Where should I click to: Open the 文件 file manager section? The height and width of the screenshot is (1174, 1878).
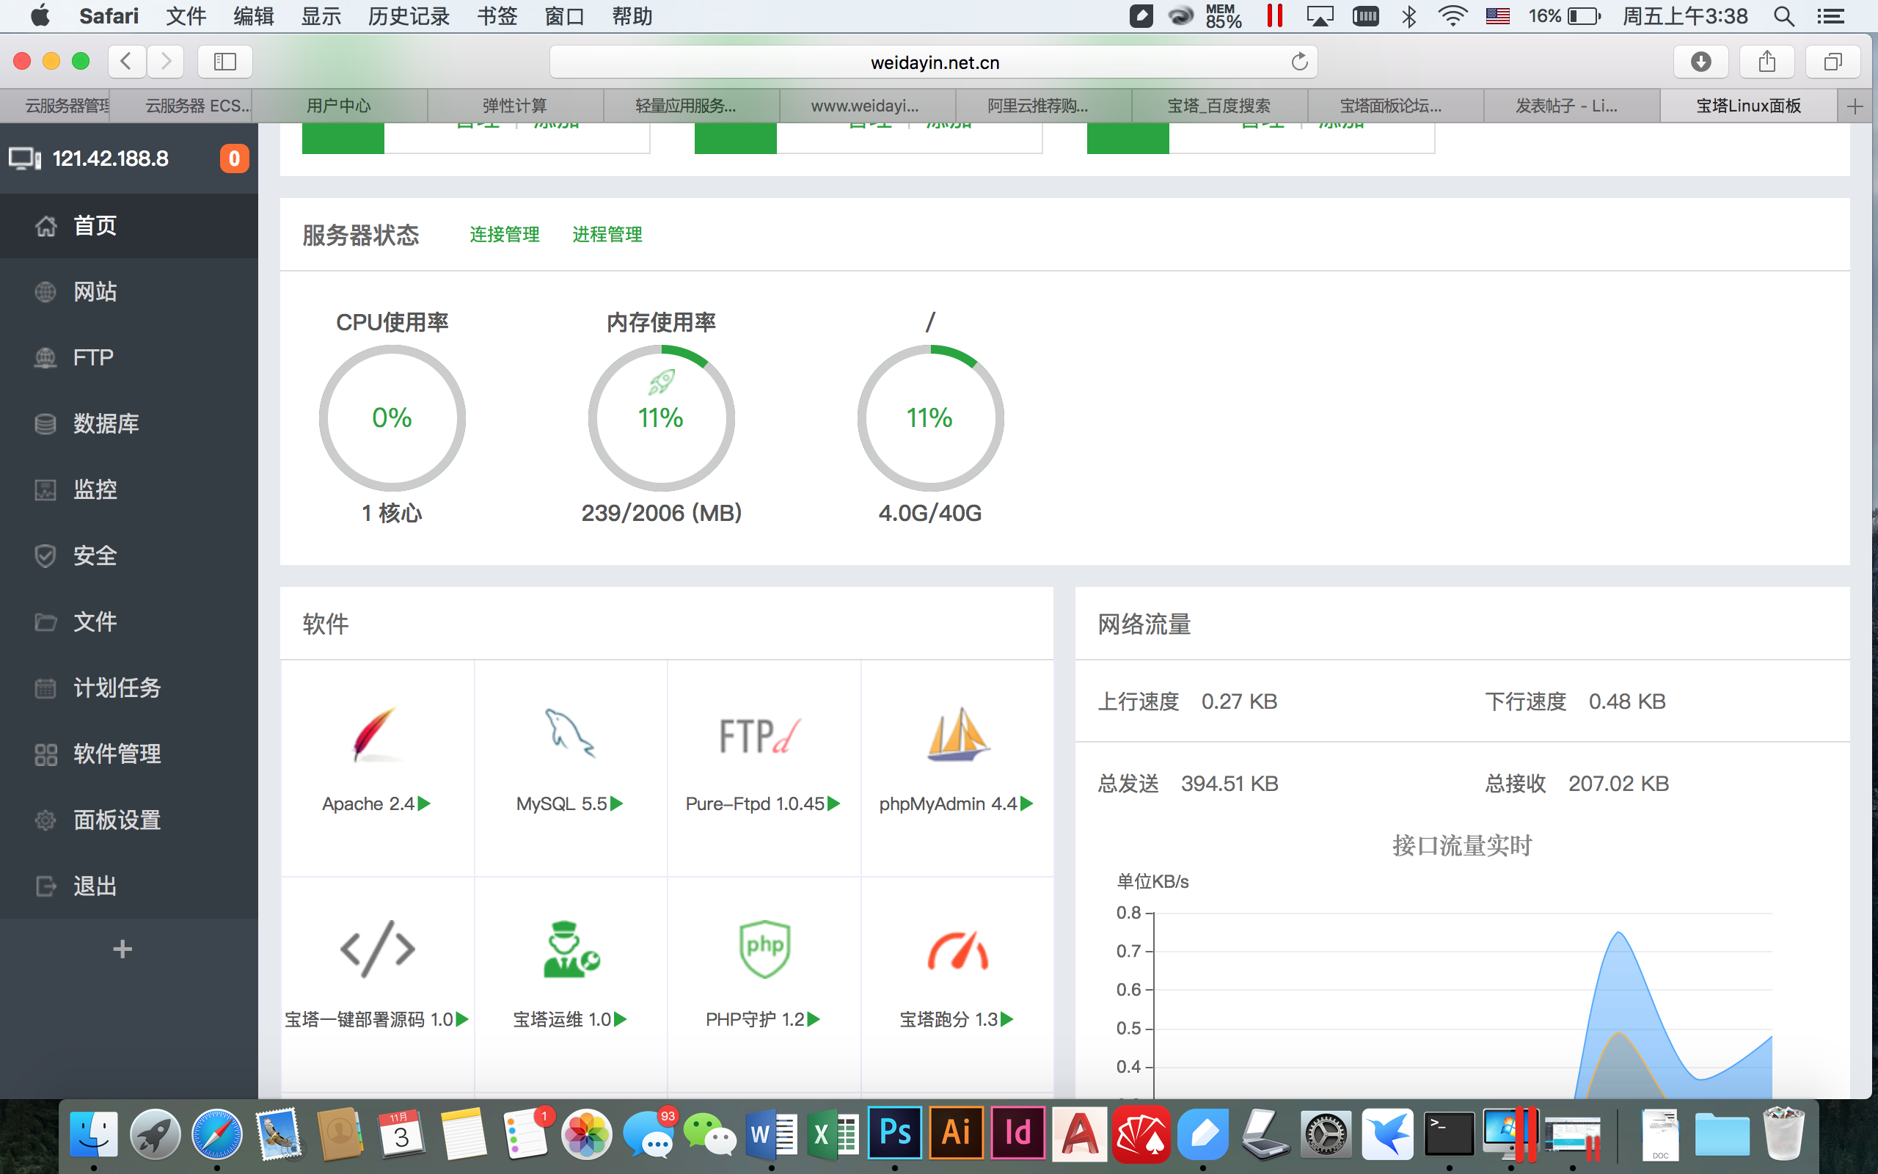129,621
